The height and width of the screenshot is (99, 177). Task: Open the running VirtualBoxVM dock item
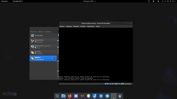[114, 96]
